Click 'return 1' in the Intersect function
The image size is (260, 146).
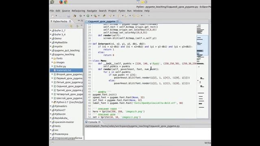(108, 49)
